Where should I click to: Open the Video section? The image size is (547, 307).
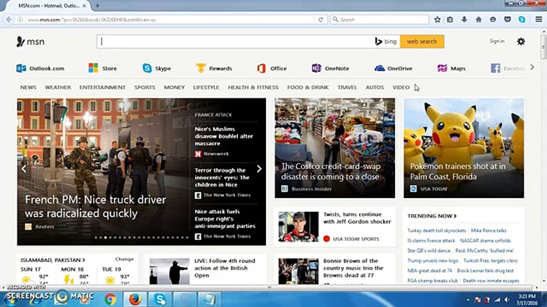[401, 87]
